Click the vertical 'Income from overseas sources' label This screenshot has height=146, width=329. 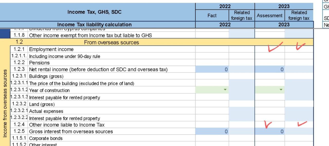5,104
